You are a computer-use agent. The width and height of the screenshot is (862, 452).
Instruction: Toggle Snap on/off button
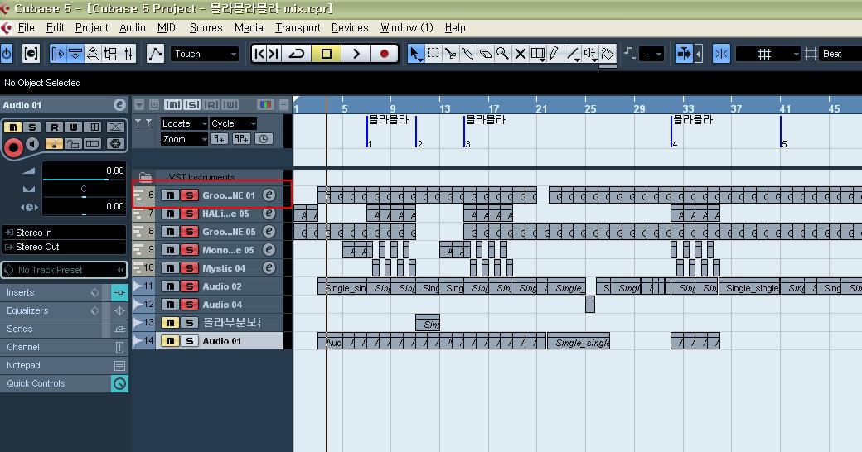721,54
